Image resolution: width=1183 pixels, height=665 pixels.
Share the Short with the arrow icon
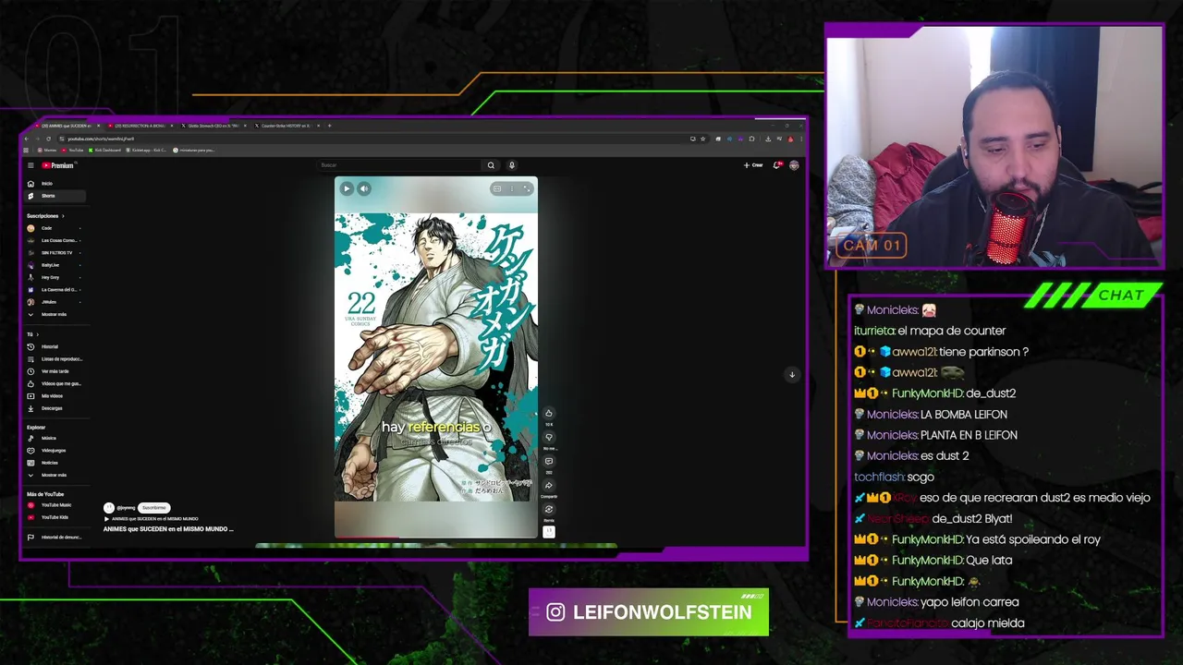(549, 485)
